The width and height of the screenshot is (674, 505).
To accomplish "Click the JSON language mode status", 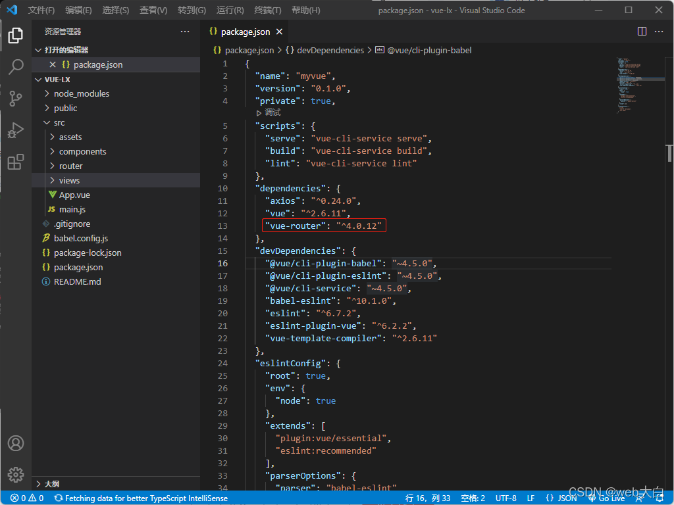I will point(561,498).
